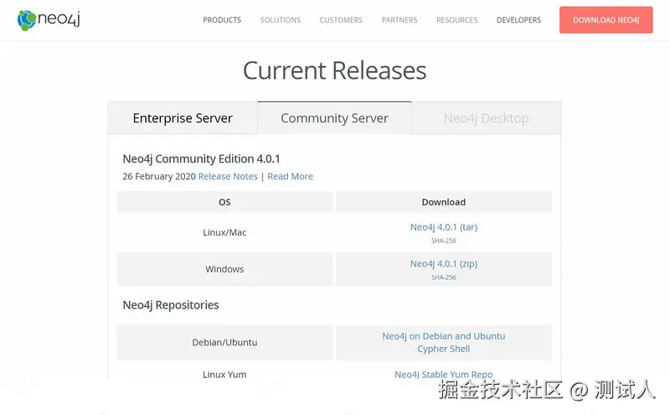Image resolution: width=670 pixels, height=415 pixels.
Task: Open the Release Notes link
Action: pyautogui.click(x=228, y=176)
